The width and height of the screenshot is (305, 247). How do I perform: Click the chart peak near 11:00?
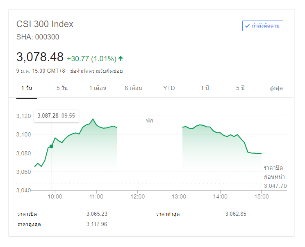click(93, 119)
